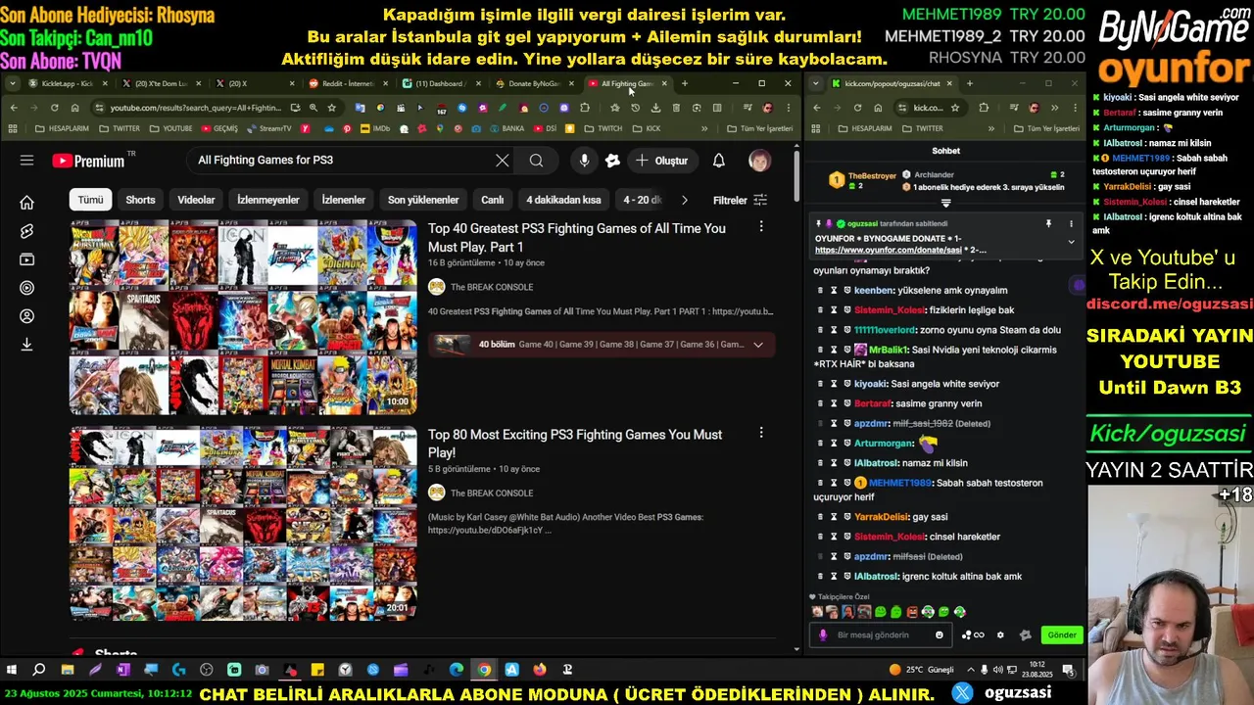Select the 'Videolar' filter chip
1254x705 pixels.
coord(196,200)
